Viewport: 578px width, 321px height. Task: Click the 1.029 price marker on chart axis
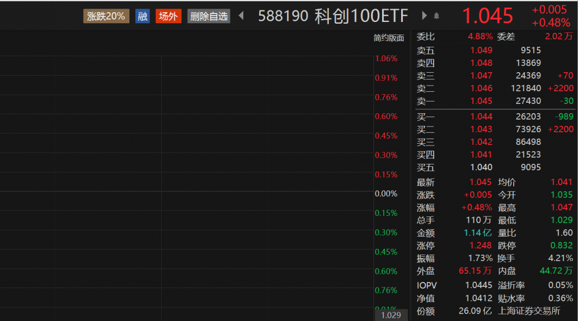(391, 315)
